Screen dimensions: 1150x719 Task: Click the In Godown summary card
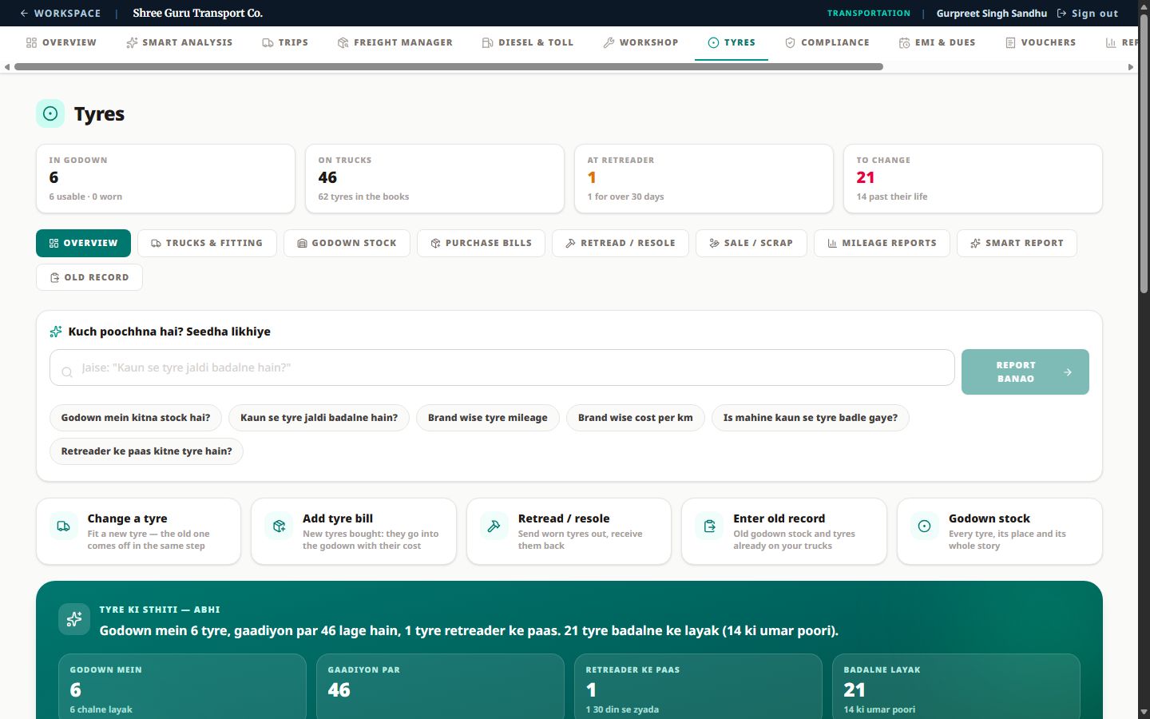click(x=165, y=178)
